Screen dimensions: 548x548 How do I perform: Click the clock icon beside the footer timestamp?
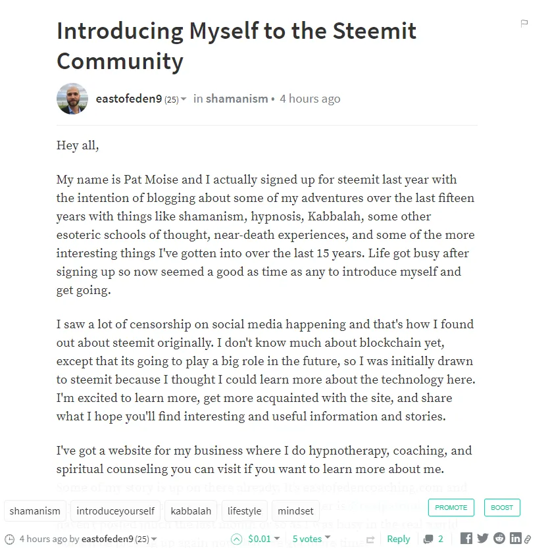(x=9, y=539)
